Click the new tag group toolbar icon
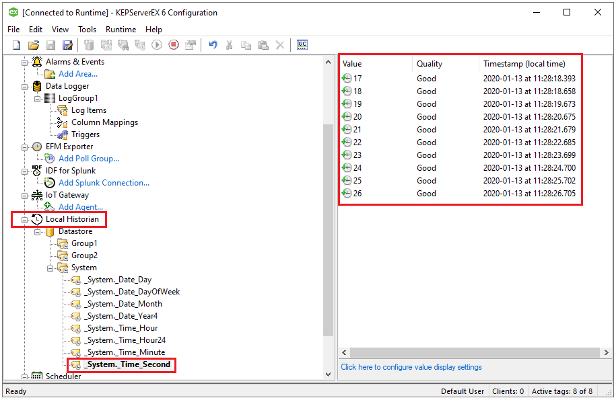This screenshot has width=616, height=400. click(x=106, y=45)
